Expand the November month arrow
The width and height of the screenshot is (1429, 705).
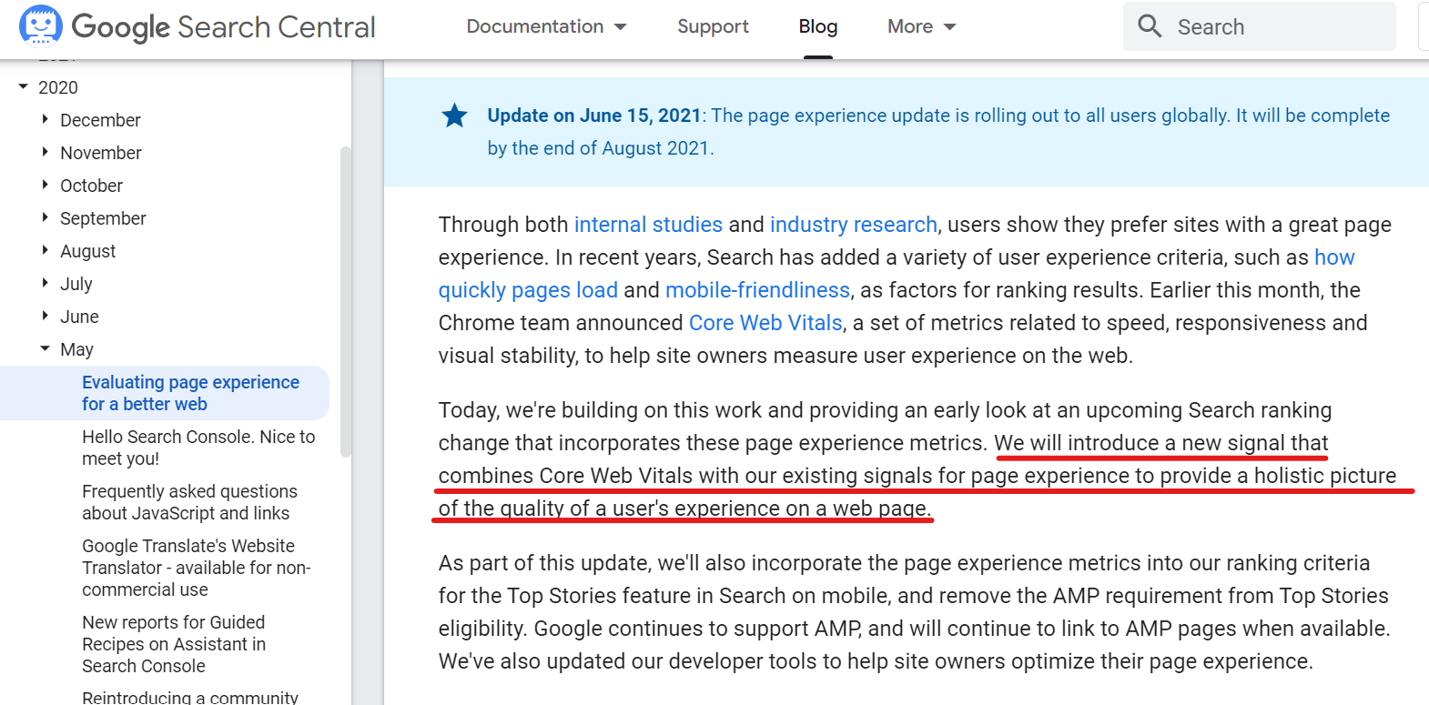[46, 152]
